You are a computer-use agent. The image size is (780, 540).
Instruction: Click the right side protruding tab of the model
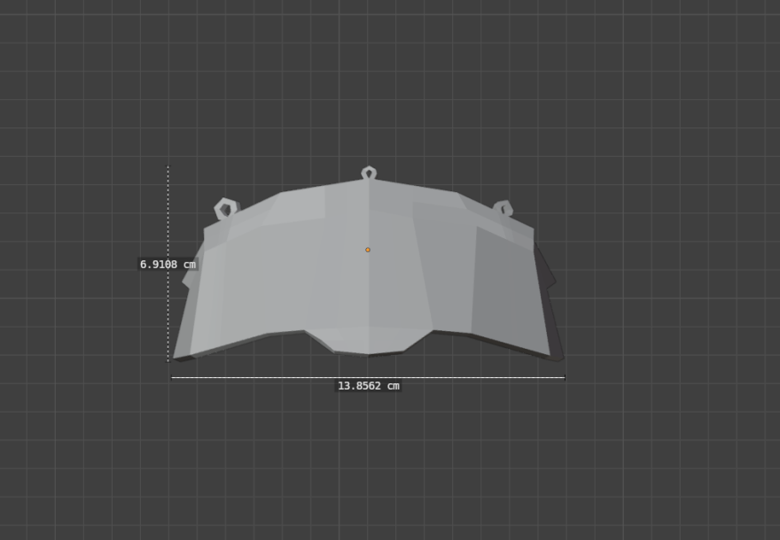click(x=551, y=280)
